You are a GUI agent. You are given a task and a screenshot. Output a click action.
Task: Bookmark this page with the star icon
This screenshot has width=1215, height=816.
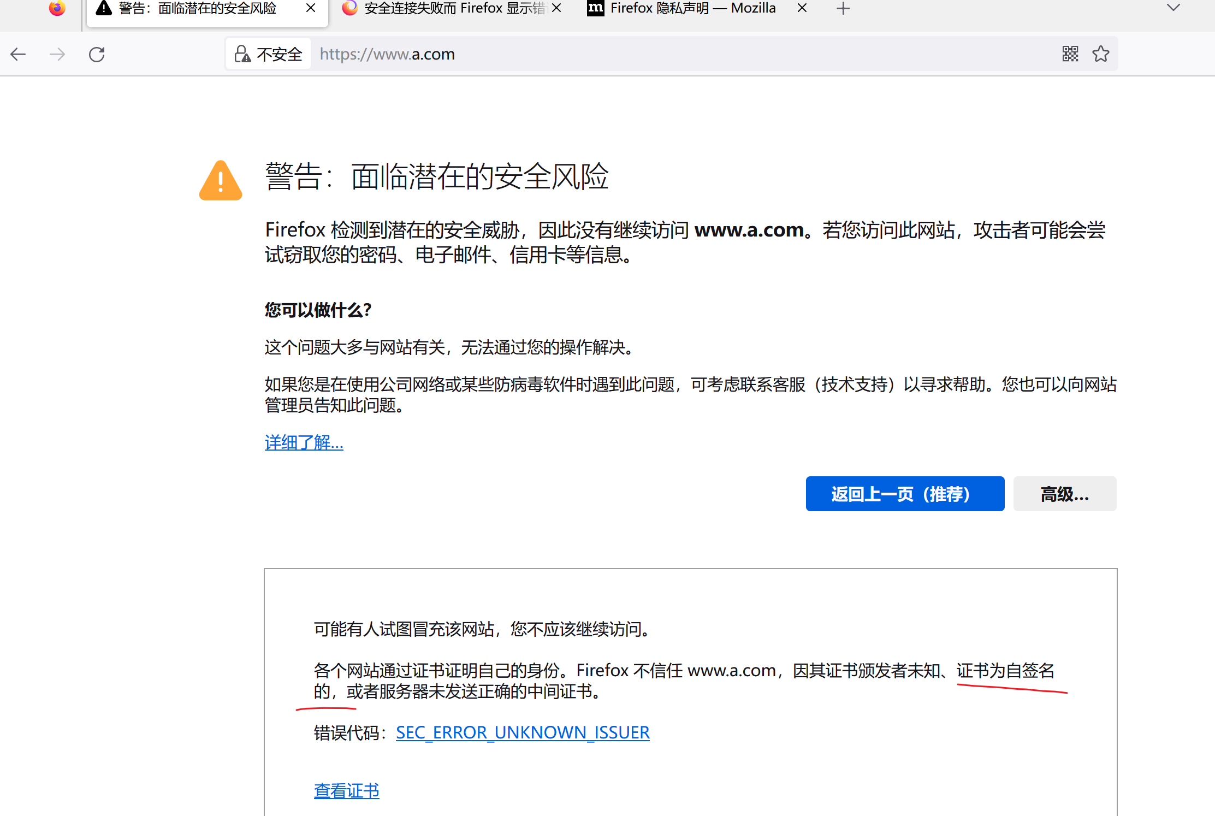coord(1100,54)
